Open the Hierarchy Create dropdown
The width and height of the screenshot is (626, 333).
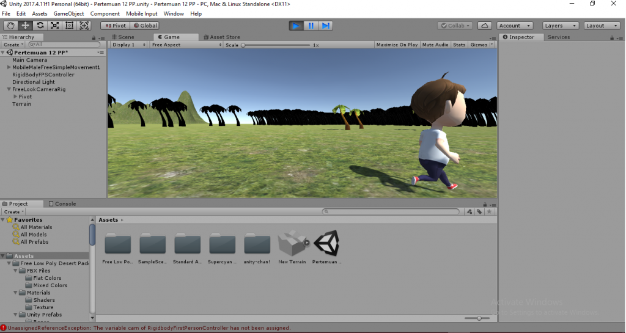pos(13,45)
